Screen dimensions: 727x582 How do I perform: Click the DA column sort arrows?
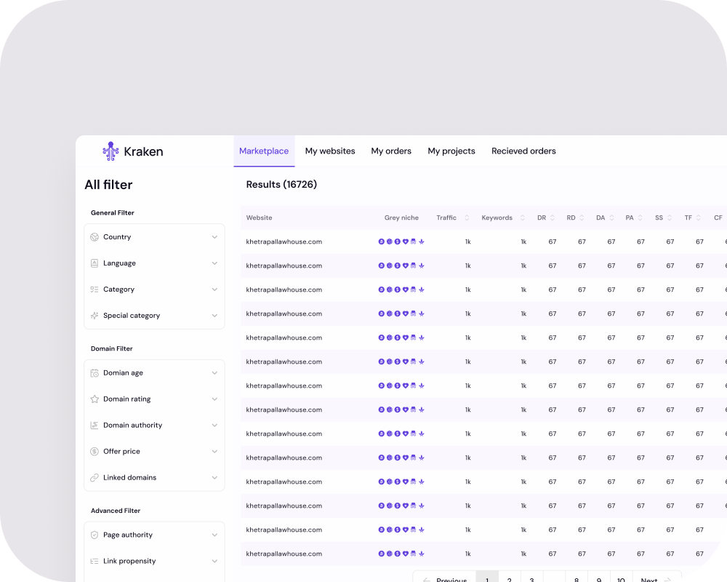pyautogui.click(x=611, y=218)
